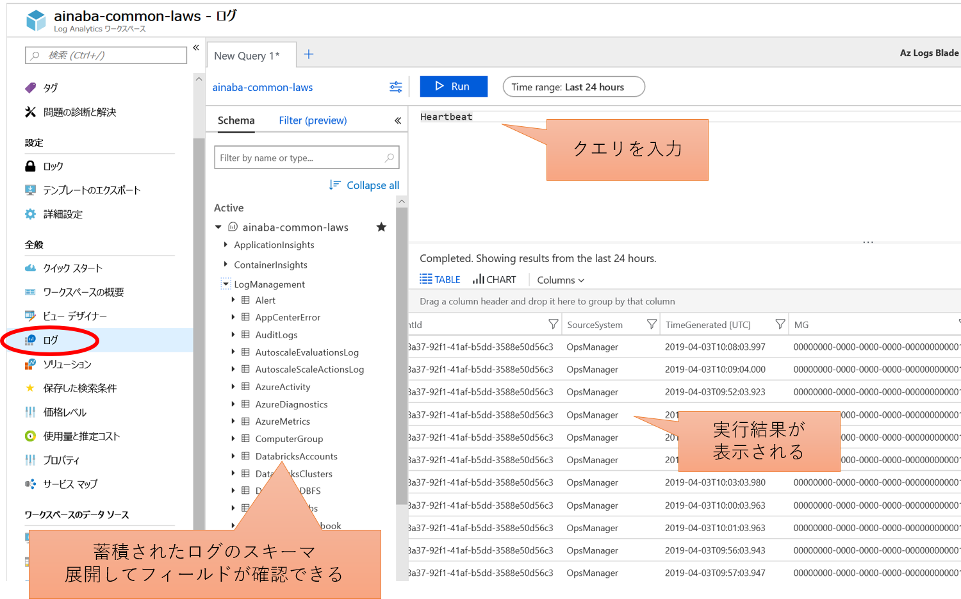Click the search magnifier in schema filter
The image size is (961, 599).
click(x=389, y=158)
